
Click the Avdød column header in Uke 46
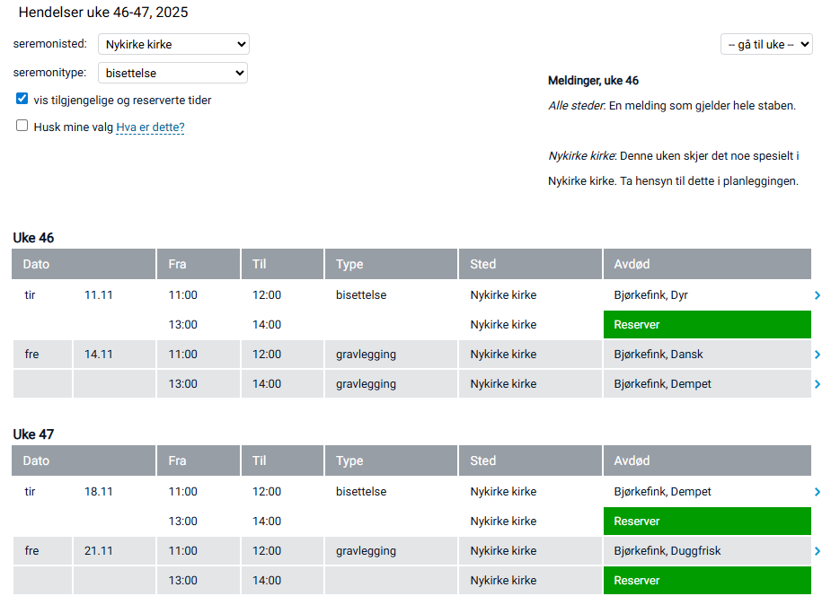706,265
